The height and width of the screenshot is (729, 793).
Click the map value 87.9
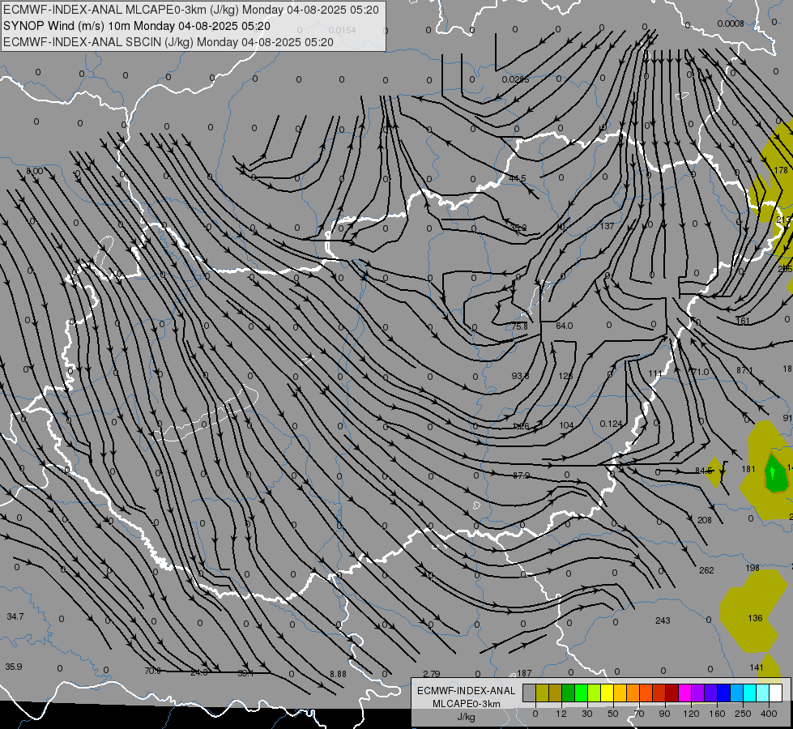(x=521, y=475)
